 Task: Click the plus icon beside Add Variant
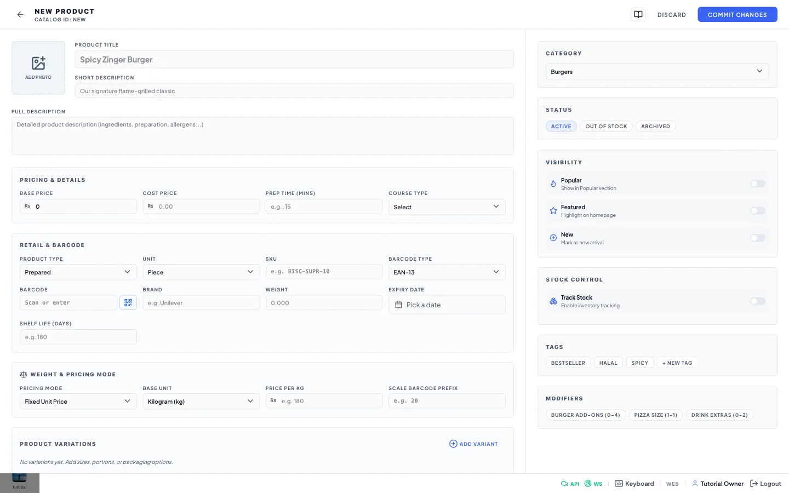point(453,444)
